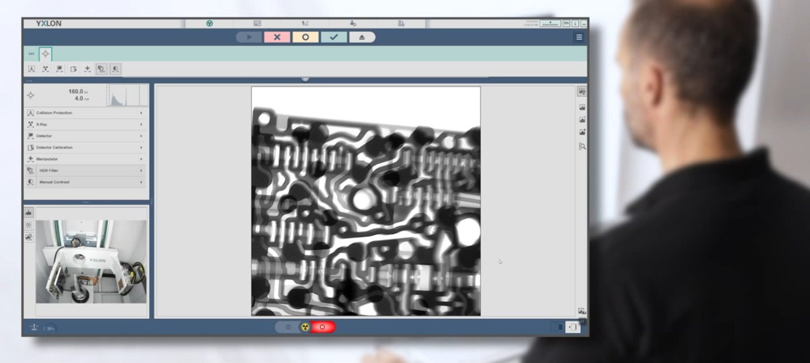Toggle Manual Contrast toolbar icon

point(115,69)
